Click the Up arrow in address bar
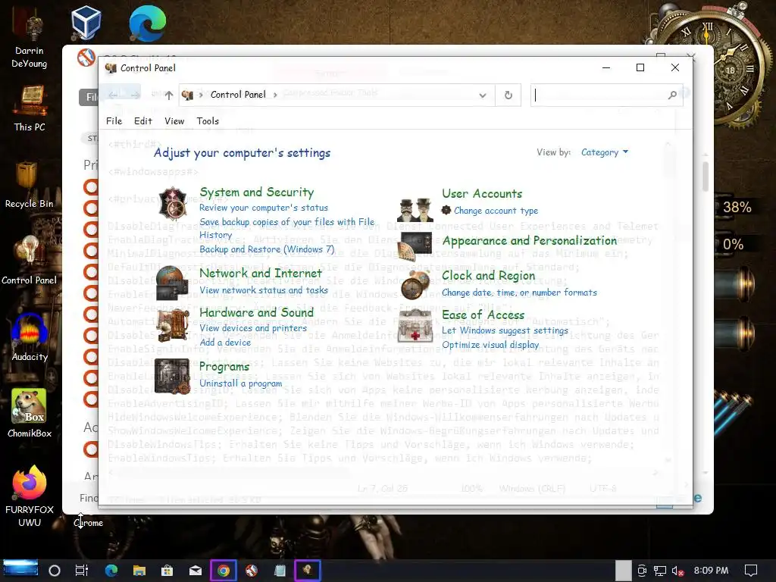Image resolution: width=776 pixels, height=582 pixels. coord(169,95)
